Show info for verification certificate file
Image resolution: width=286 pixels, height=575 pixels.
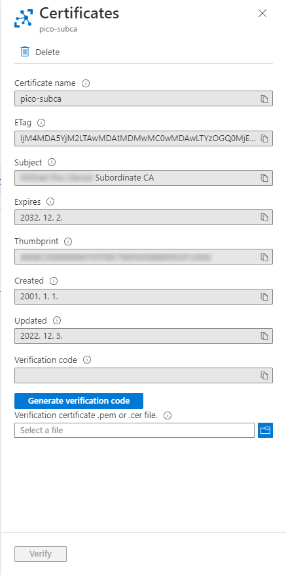[x=168, y=415]
